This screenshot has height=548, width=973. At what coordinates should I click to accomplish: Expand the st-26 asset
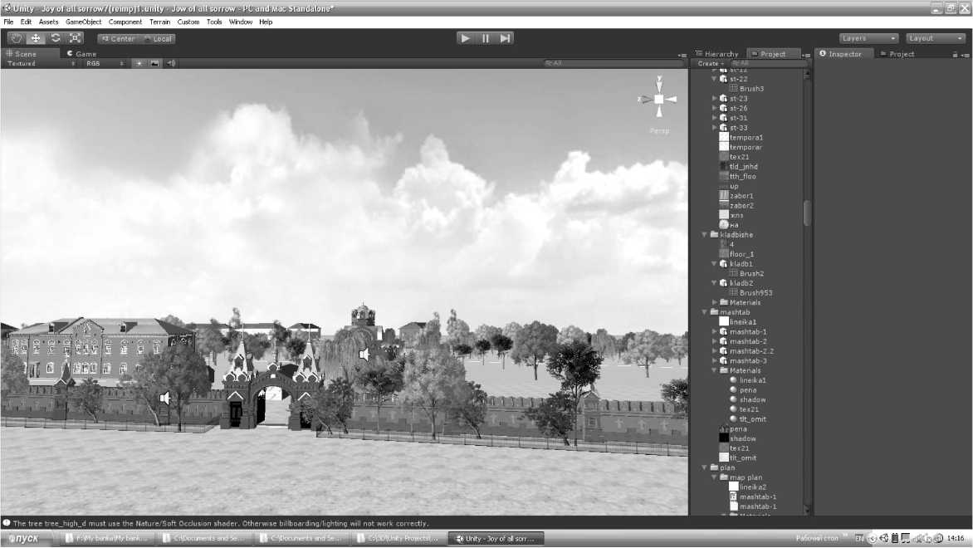pos(714,108)
